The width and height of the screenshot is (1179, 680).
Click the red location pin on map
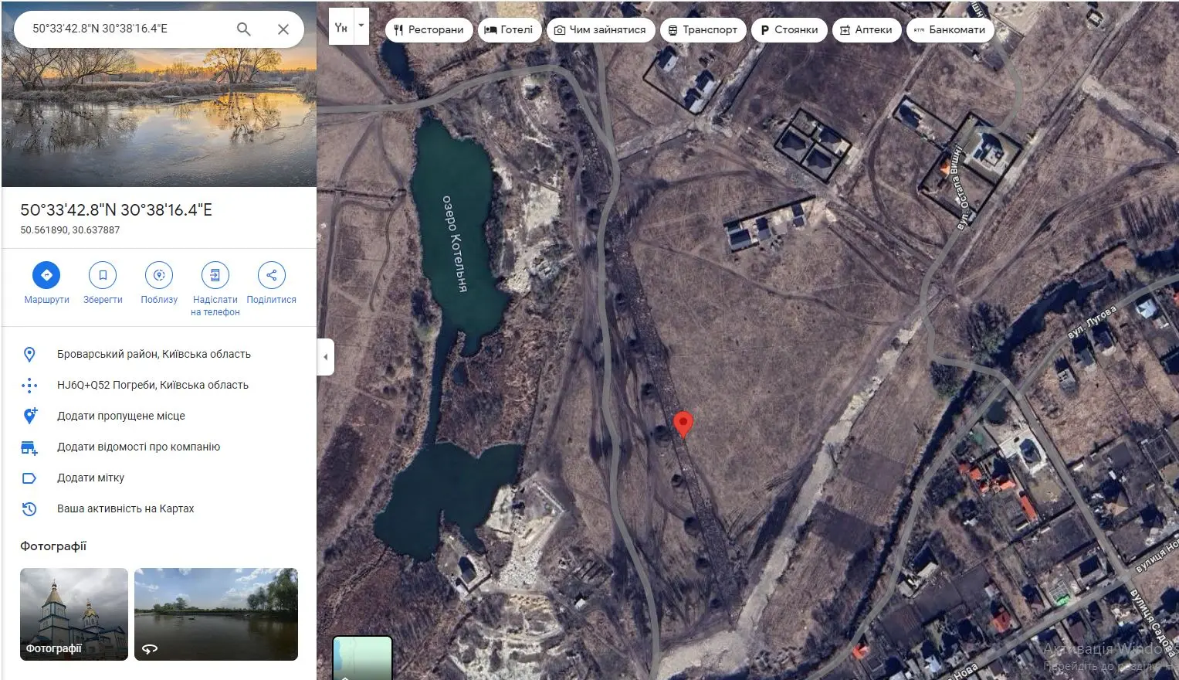tap(683, 423)
